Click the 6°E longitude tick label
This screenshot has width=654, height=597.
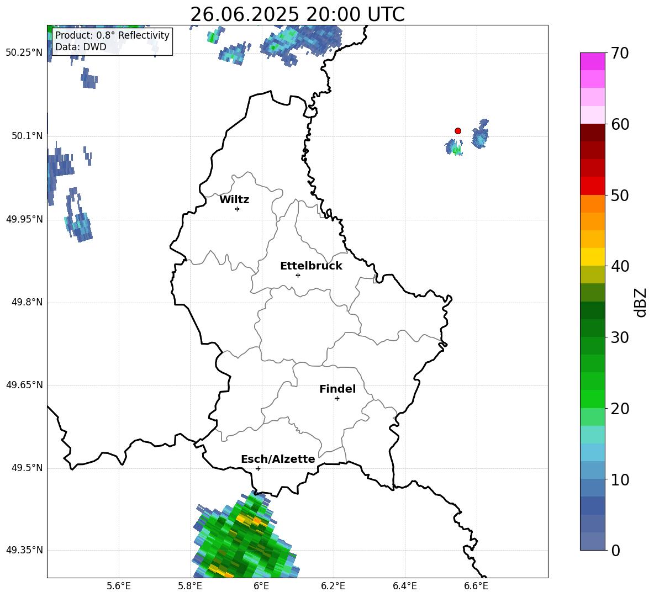click(x=261, y=586)
